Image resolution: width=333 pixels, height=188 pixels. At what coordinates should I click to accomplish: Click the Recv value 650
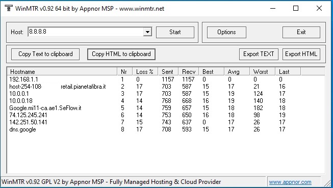(x=187, y=115)
